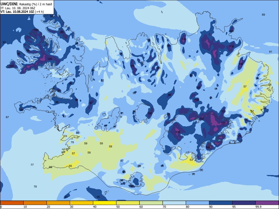Screen dimensions: 279x209
Task: Click the 40–50 bright yellow legend swatch
Action: pos(105,203)
